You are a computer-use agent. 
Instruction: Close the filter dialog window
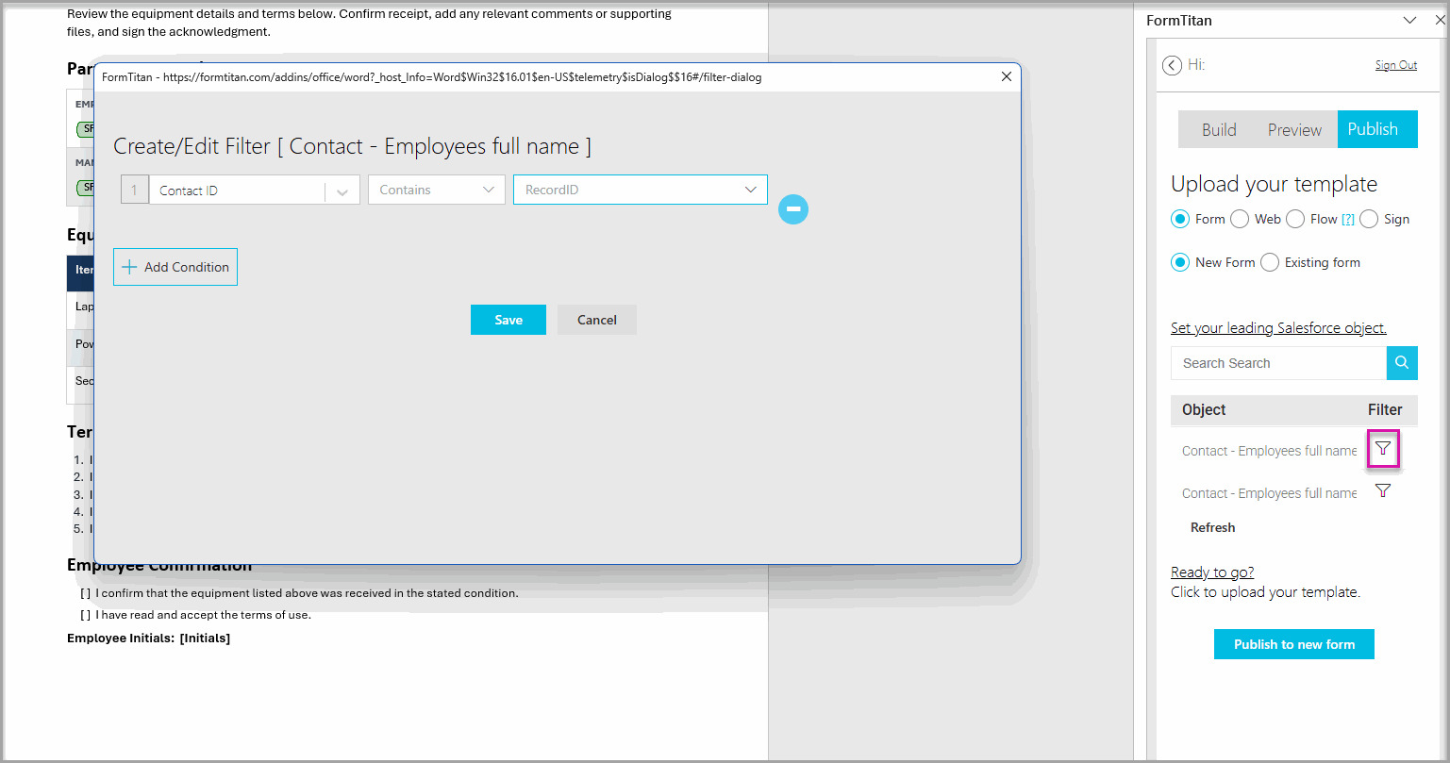pyautogui.click(x=1007, y=76)
